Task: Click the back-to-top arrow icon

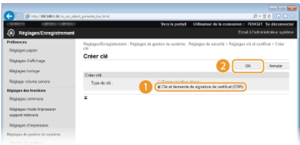Action: [x=86, y=98]
